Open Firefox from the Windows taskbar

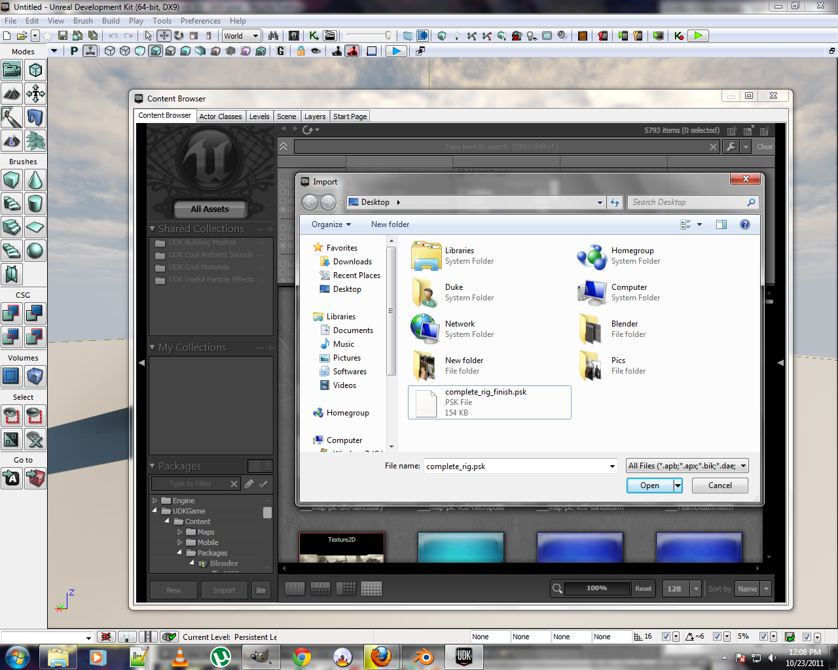pos(381,656)
